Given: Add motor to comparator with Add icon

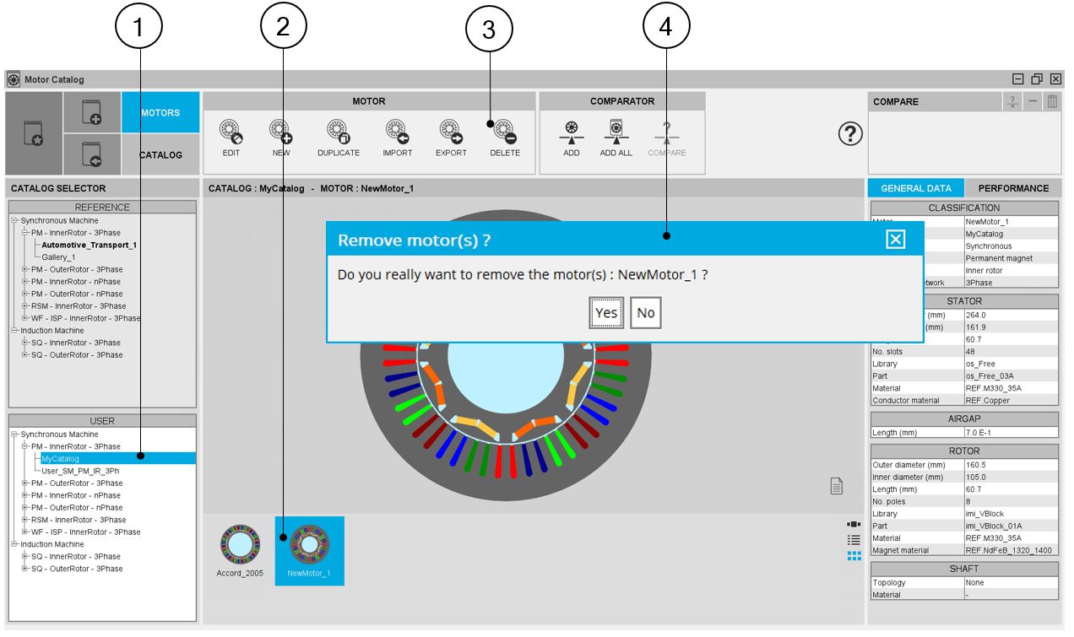Looking at the screenshot, I should [x=572, y=132].
